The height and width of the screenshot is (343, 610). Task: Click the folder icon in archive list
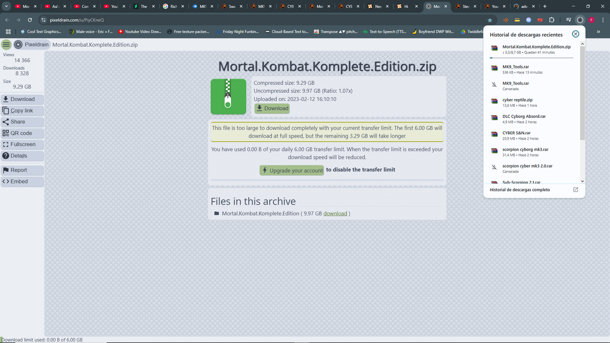[x=217, y=213]
